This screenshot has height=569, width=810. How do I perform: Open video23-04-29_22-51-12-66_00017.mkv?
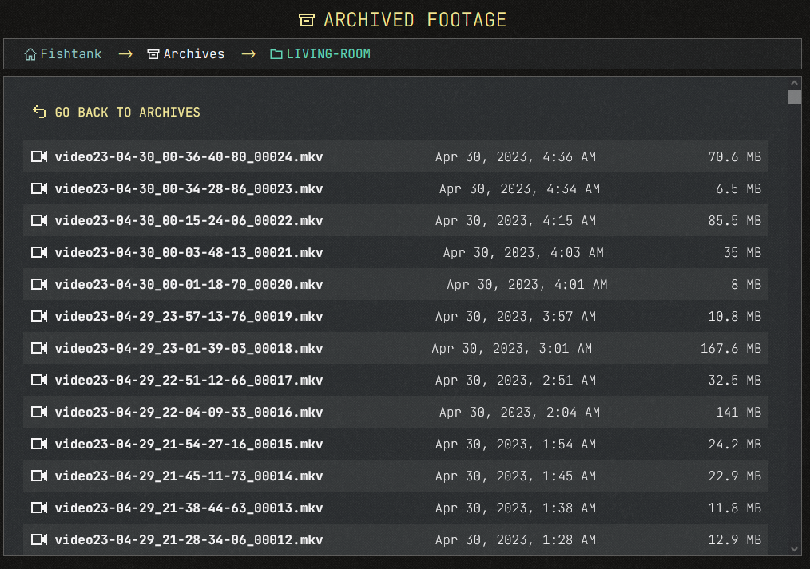(189, 381)
